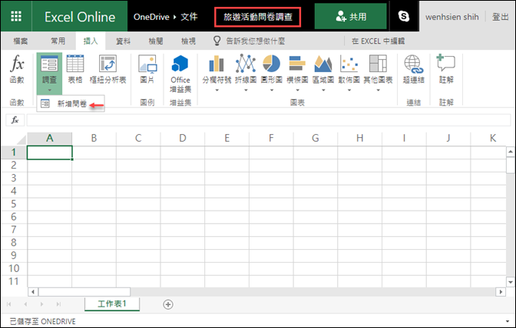Image resolution: width=516 pixels, height=328 pixels.
Task: Click horizontal scrollbar right arrow
Action: (x=501, y=291)
